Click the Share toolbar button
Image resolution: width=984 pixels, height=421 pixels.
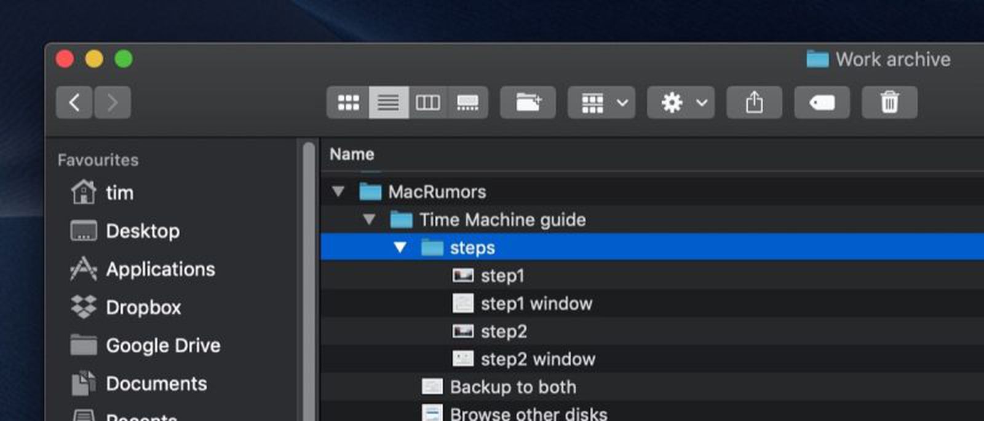click(x=754, y=102)
